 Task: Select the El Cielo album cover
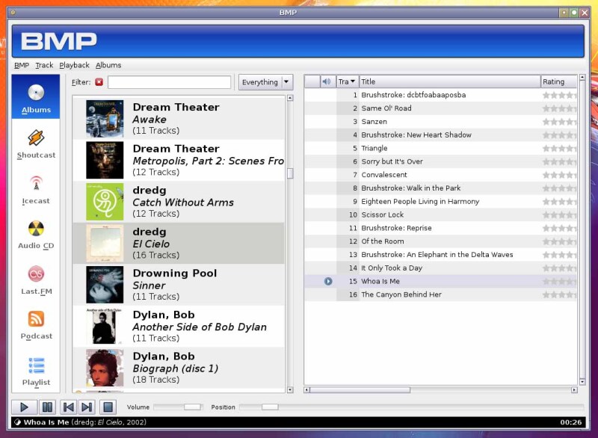(105, 243)
